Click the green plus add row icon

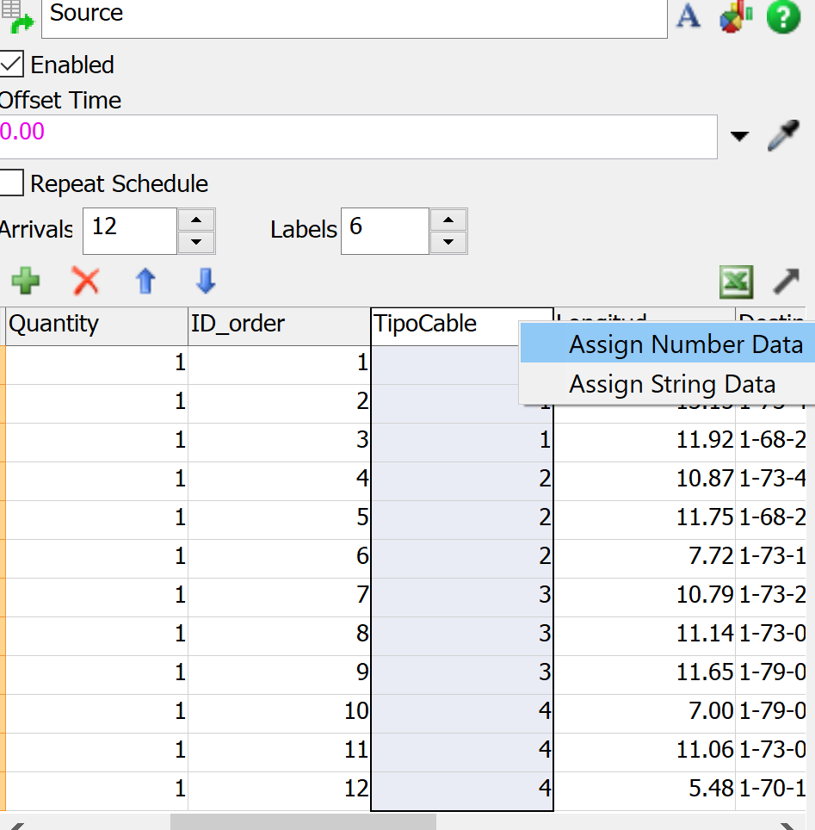[26, 281]
